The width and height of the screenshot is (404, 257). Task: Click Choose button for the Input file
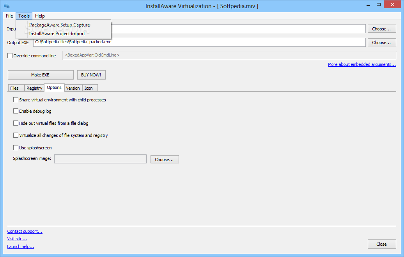[x=382, y=29]
